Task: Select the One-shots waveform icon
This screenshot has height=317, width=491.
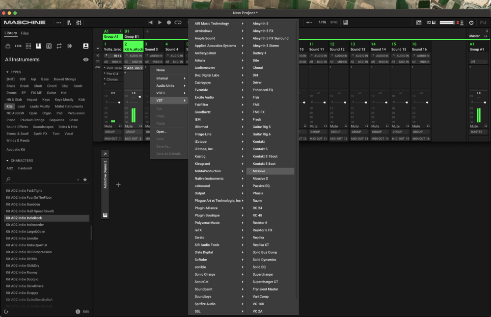Action: pos(69,46)
